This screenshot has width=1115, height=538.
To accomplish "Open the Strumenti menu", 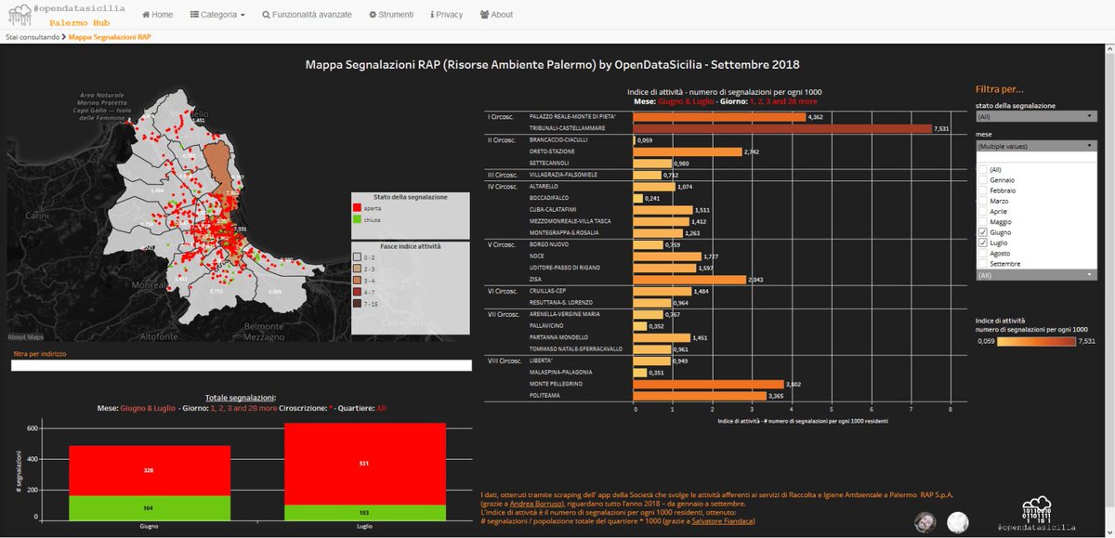I will pyautogui.click(x=393, y=15).
